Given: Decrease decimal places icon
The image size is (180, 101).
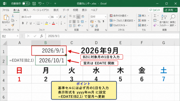Looking at the screenshot, I should pos(96,26).
